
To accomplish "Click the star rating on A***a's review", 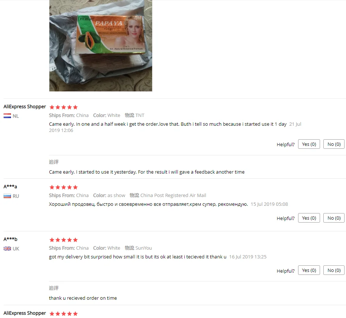I will 64,187.
